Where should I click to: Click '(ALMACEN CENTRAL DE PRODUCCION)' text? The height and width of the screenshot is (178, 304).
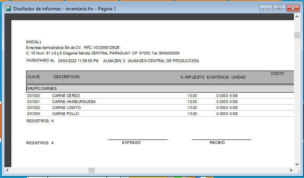tap(163, 61)
